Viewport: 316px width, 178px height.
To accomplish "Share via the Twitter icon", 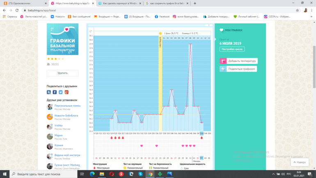I will (60, 92).
